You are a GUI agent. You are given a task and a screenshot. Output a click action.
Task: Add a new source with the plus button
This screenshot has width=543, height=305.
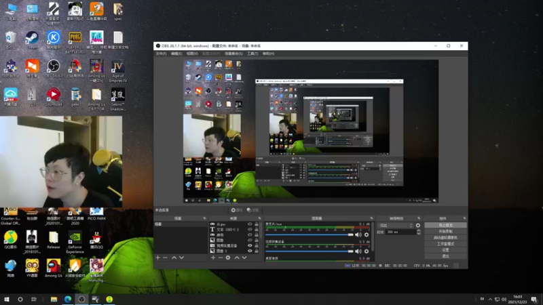pos(213,258)
